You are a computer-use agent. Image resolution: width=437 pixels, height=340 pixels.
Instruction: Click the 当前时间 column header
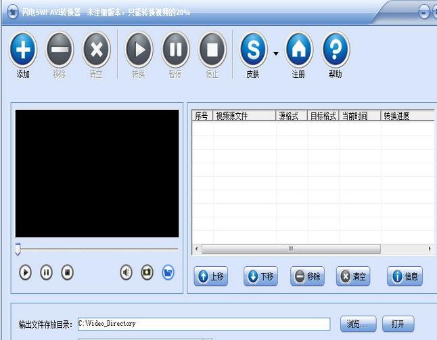click(x=360, y=116)
